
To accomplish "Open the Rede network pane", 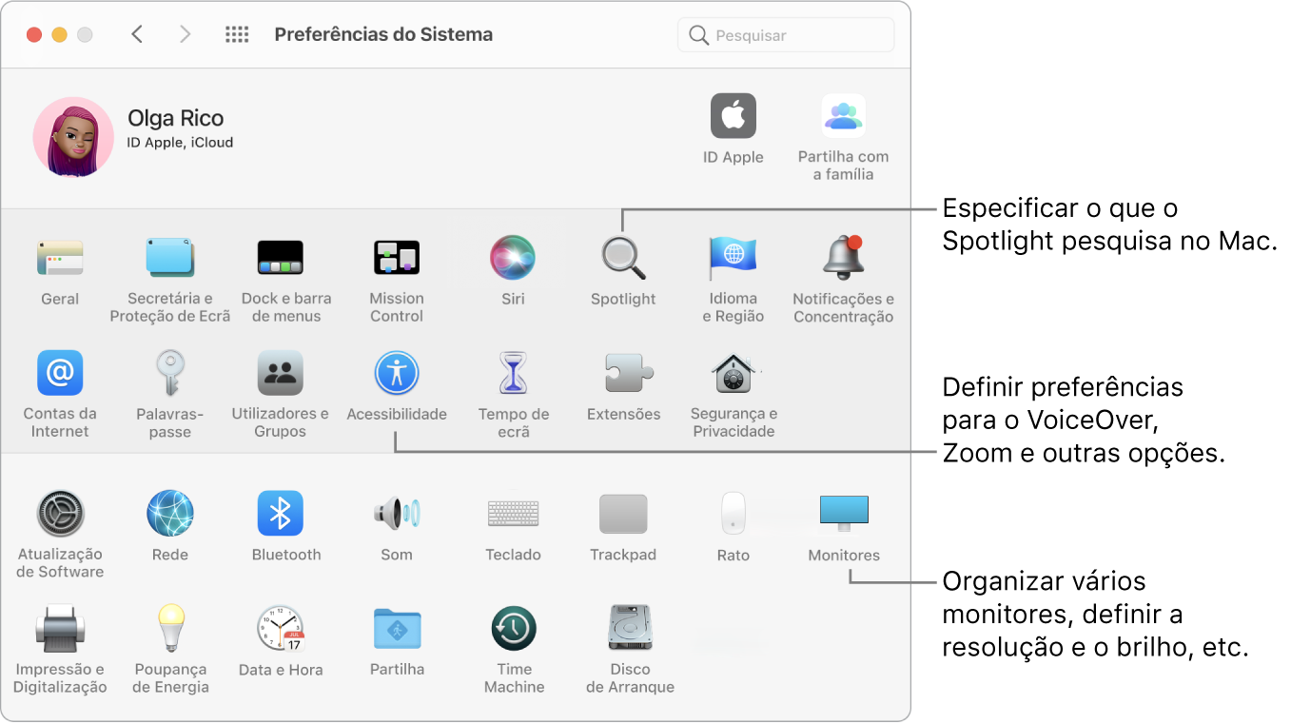I will (170, 514).
